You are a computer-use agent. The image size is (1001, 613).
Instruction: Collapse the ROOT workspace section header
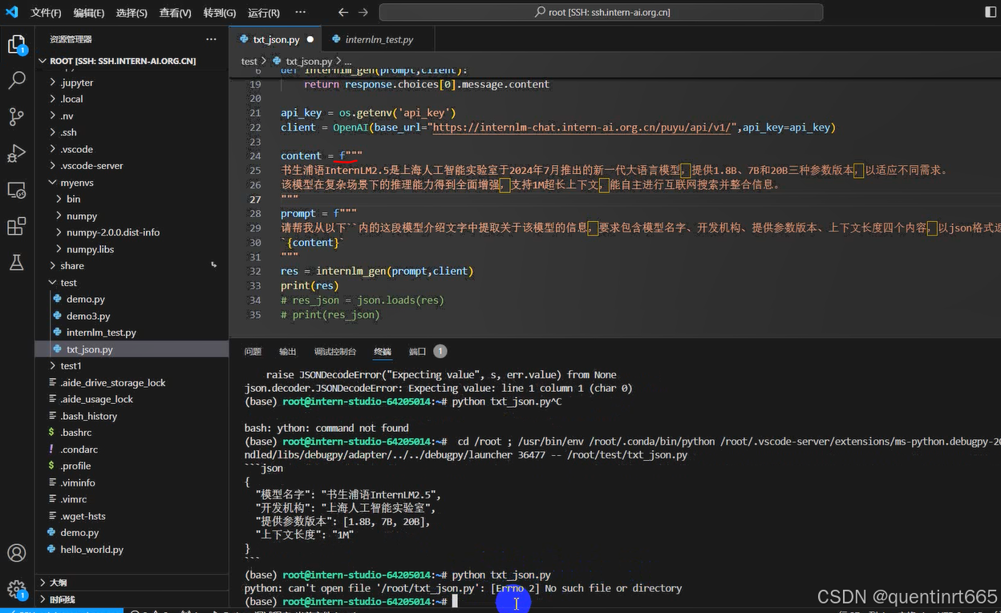(132, 61)
